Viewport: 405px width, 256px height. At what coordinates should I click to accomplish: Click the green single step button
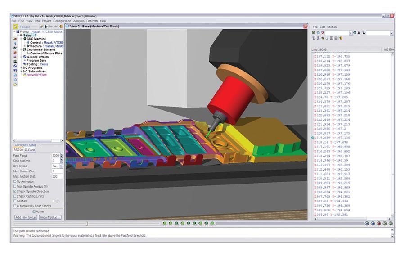click(x=385, y=224)
